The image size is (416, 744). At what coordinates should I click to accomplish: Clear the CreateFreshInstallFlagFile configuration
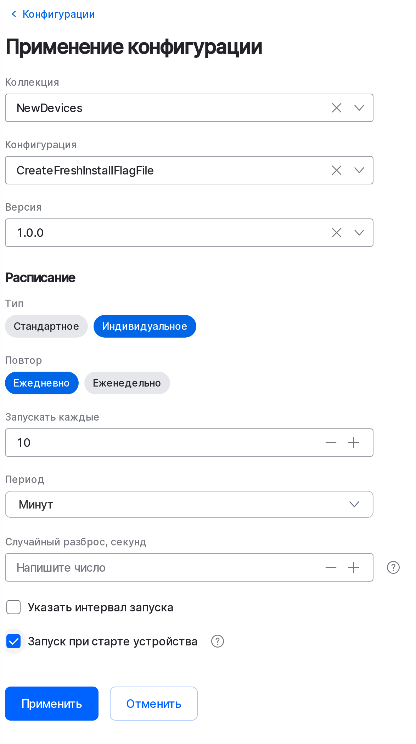pyautogui.click(x=336, y=170)
